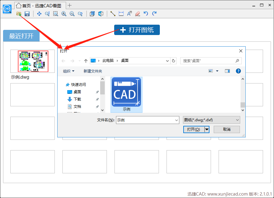Expand the address bar path dropdown
The width and height of the screenshot is (274, 198).
tap(167, 61)
